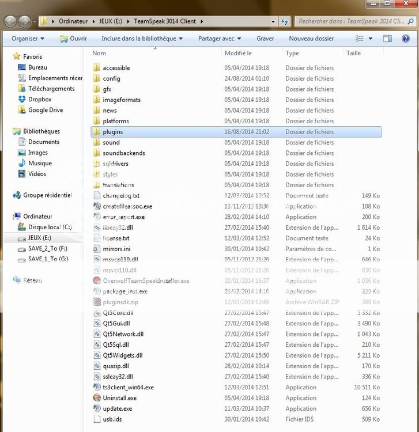Viewport: 419px width, 432px height.
Task: Click the help question mark icon
Action: 406,39
